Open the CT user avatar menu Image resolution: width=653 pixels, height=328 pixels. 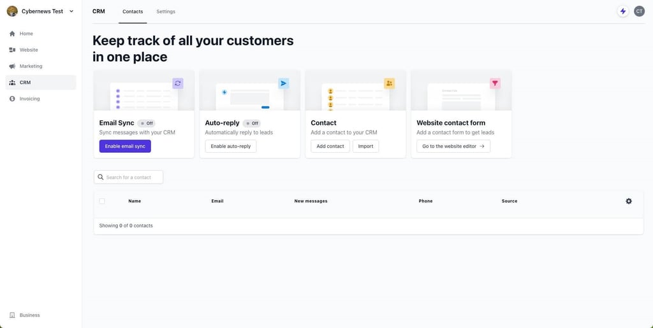click(x=639, y=11)
